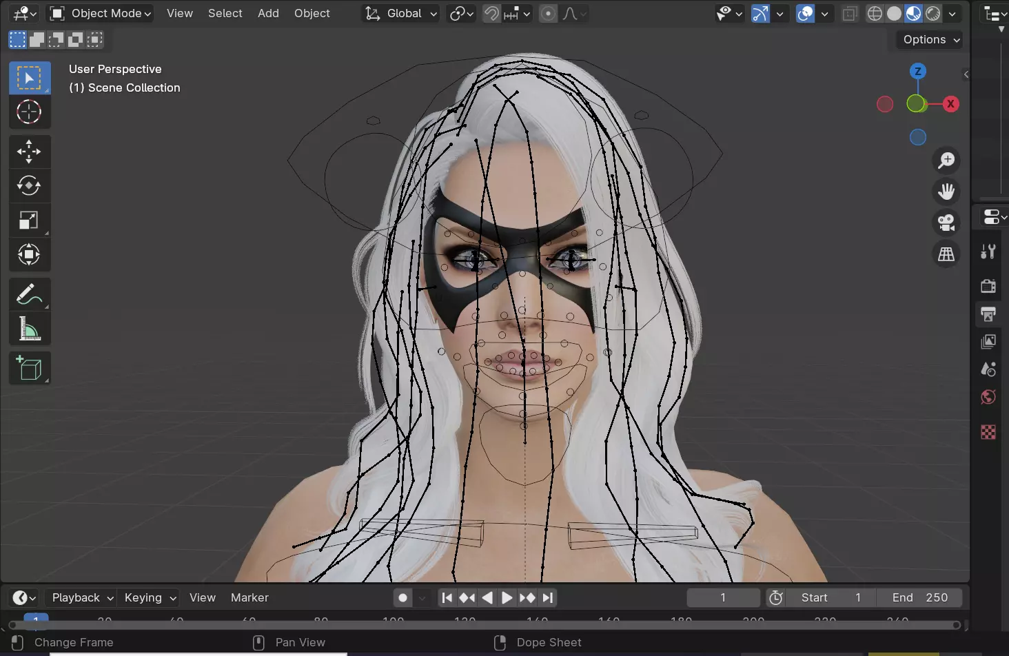Toggle use preview range clock icon
This screenshot has width=1009, height=656.
point(776,597)
